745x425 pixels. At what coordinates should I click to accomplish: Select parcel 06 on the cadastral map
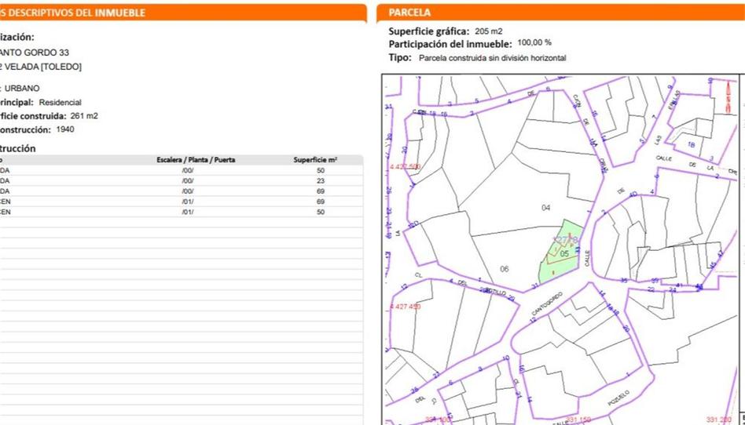point(504,269)
